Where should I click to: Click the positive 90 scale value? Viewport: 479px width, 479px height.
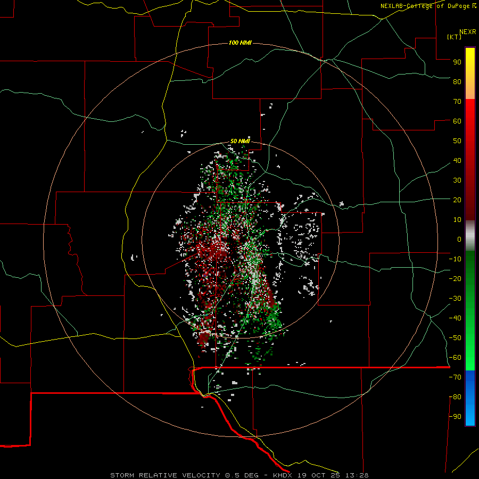tap(457, 62)
